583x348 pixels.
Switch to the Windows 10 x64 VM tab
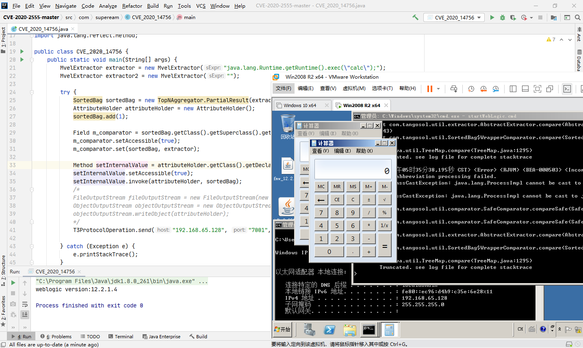(x=302, y=105)
